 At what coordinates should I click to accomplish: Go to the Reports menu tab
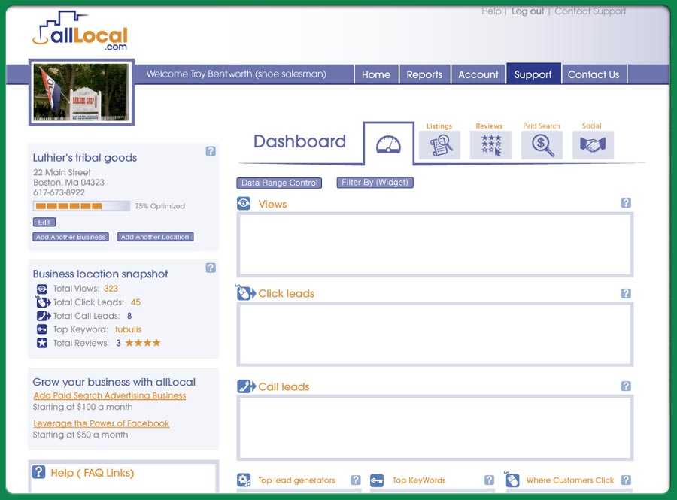point(424,74)
